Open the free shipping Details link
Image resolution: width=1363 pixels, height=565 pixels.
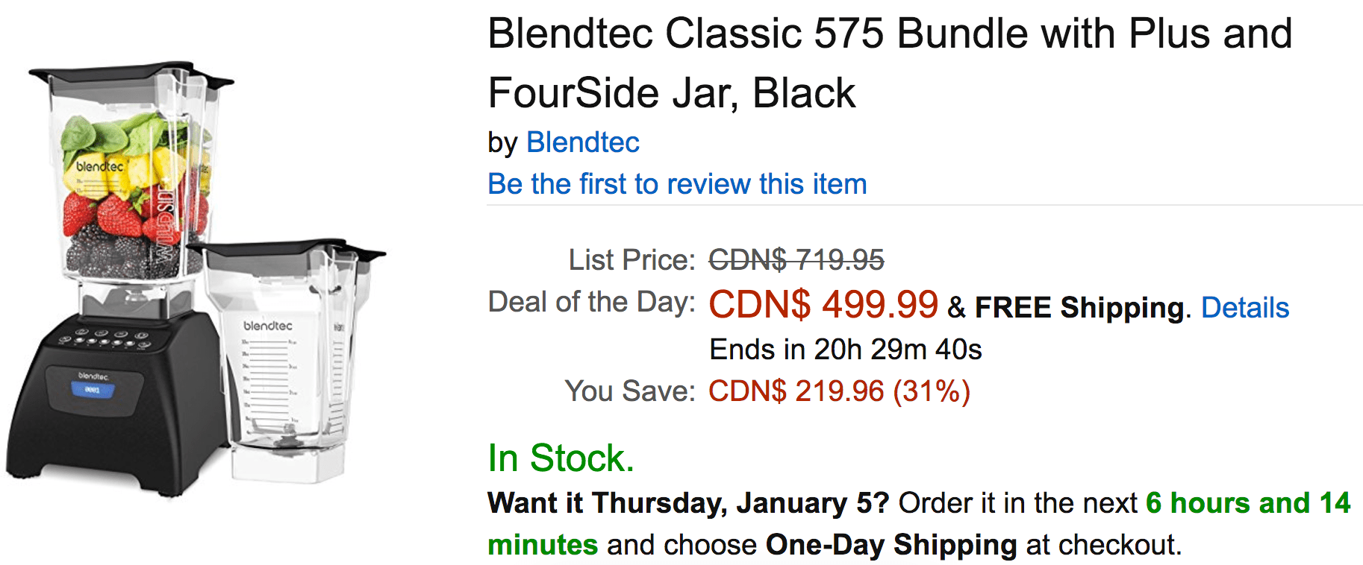[x=1245, y=307]
